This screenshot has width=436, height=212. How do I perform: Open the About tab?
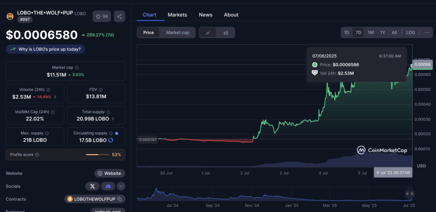231,15
